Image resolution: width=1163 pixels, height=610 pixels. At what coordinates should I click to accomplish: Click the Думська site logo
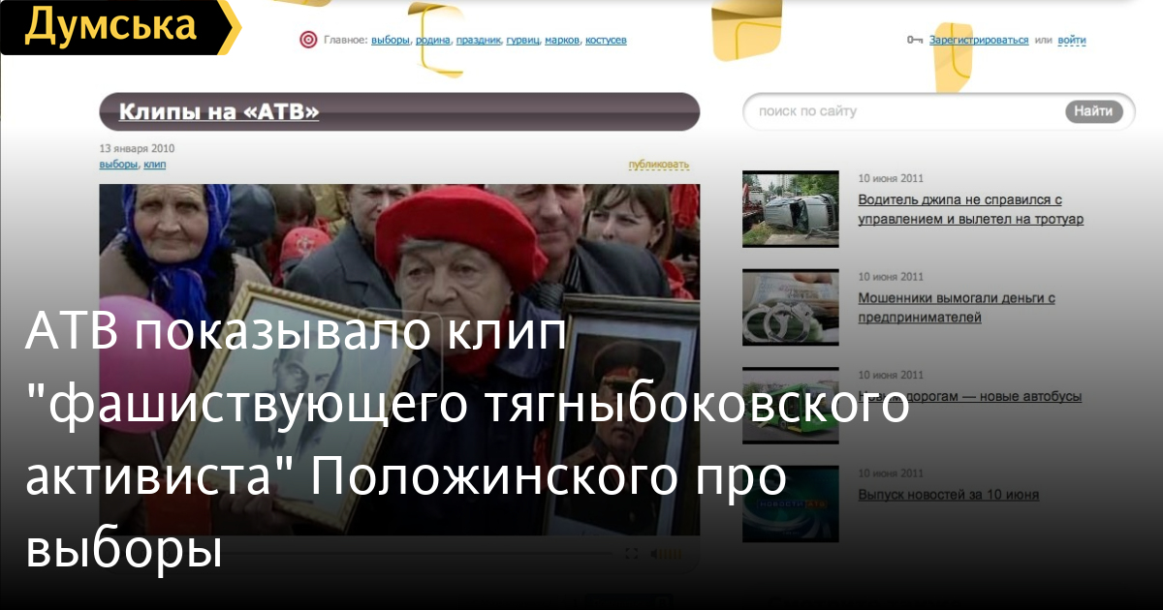tap(111, 27)
